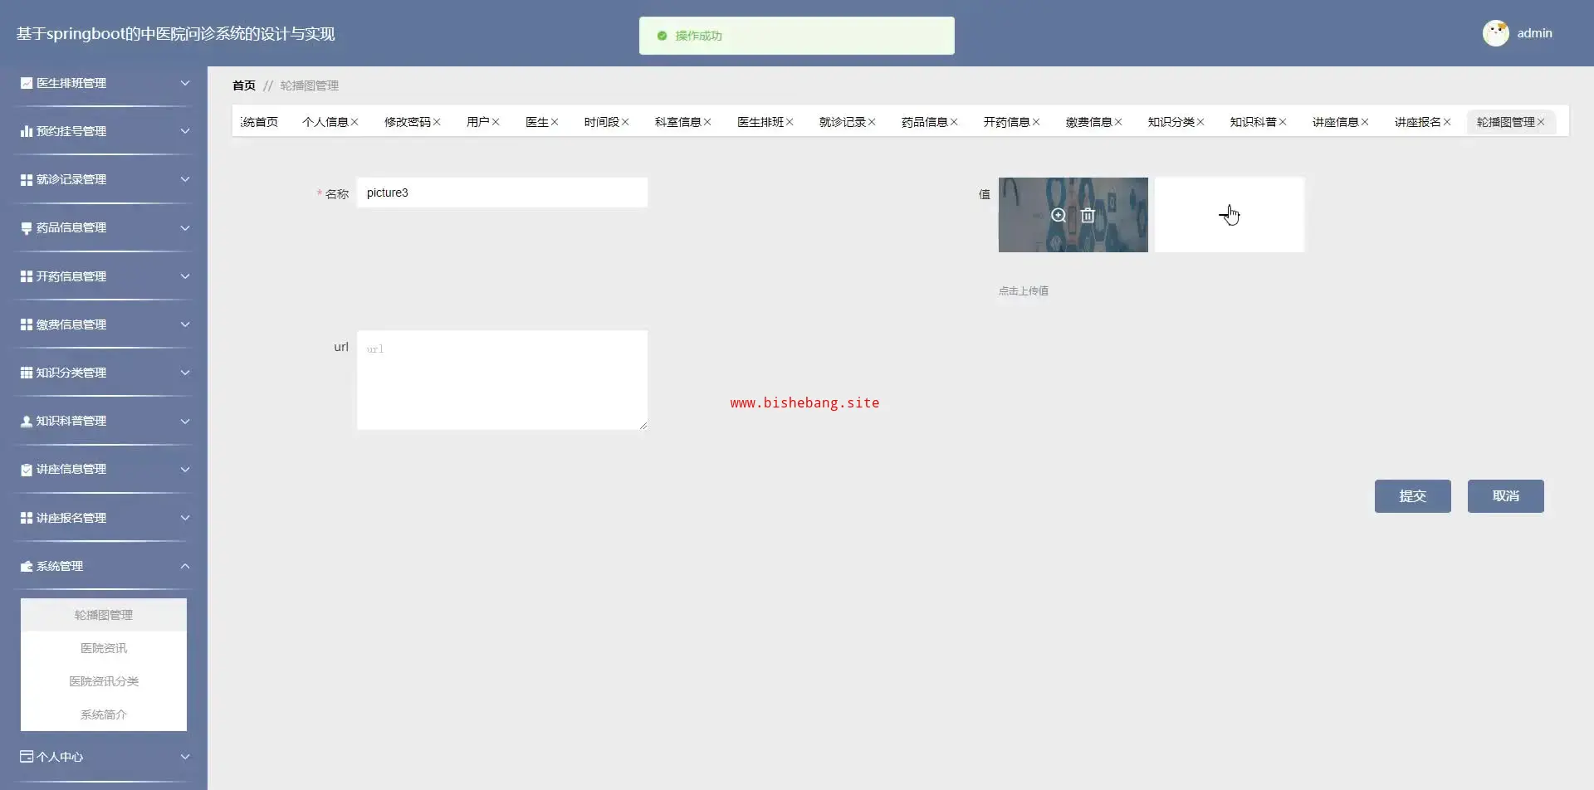Viewport: 1594px width, 790px height.
Task: Switch to the 时间段 tab
Action: click(601, 122)
